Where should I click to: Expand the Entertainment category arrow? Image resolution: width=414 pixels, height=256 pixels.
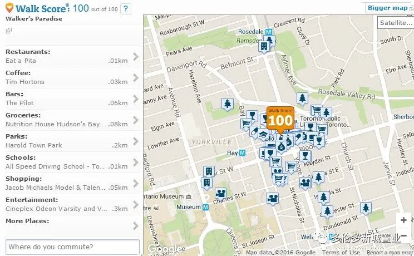click(x=136, y=204)
